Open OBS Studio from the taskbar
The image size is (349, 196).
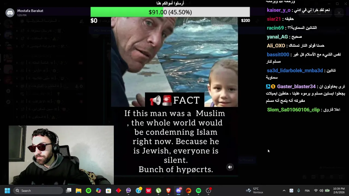pos(209,191)
